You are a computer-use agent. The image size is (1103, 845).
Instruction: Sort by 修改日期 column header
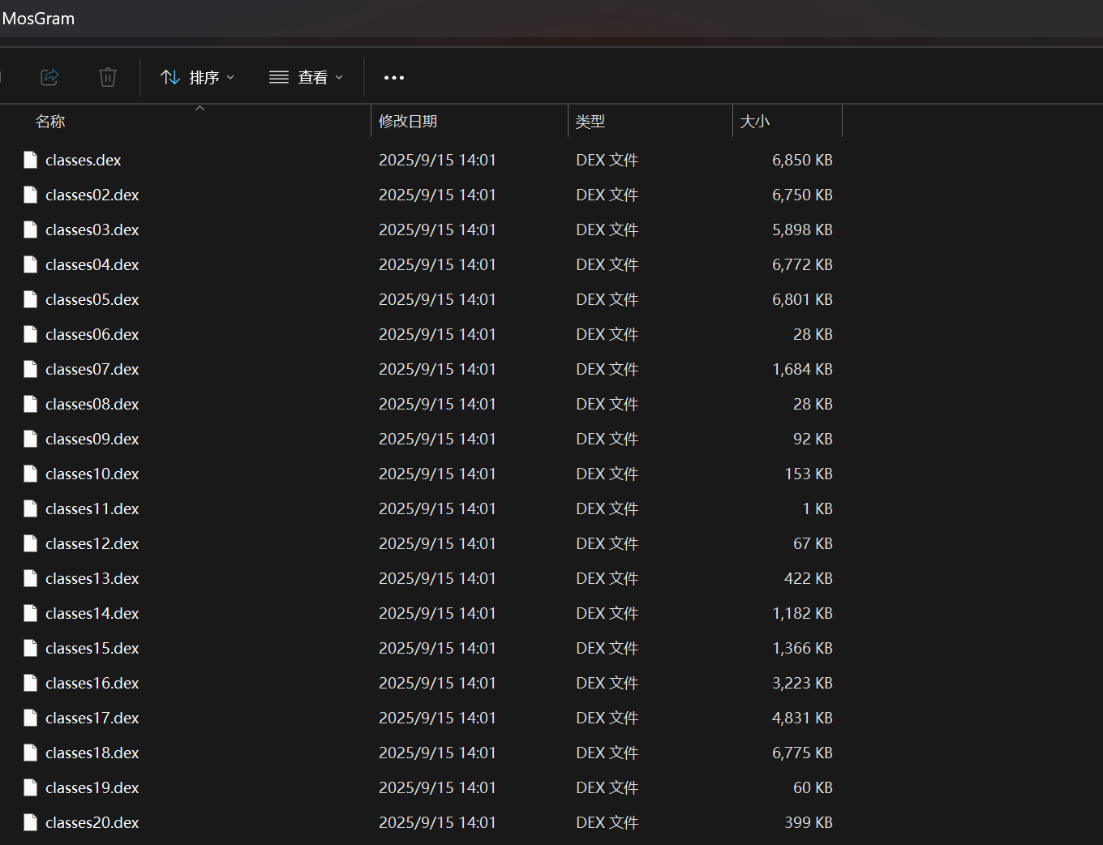pos(408,121)
